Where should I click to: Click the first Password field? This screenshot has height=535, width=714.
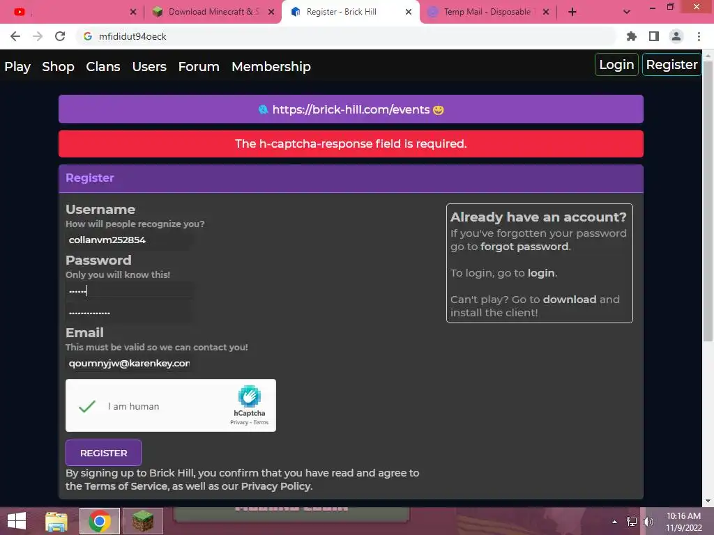[x=129, y=290]
